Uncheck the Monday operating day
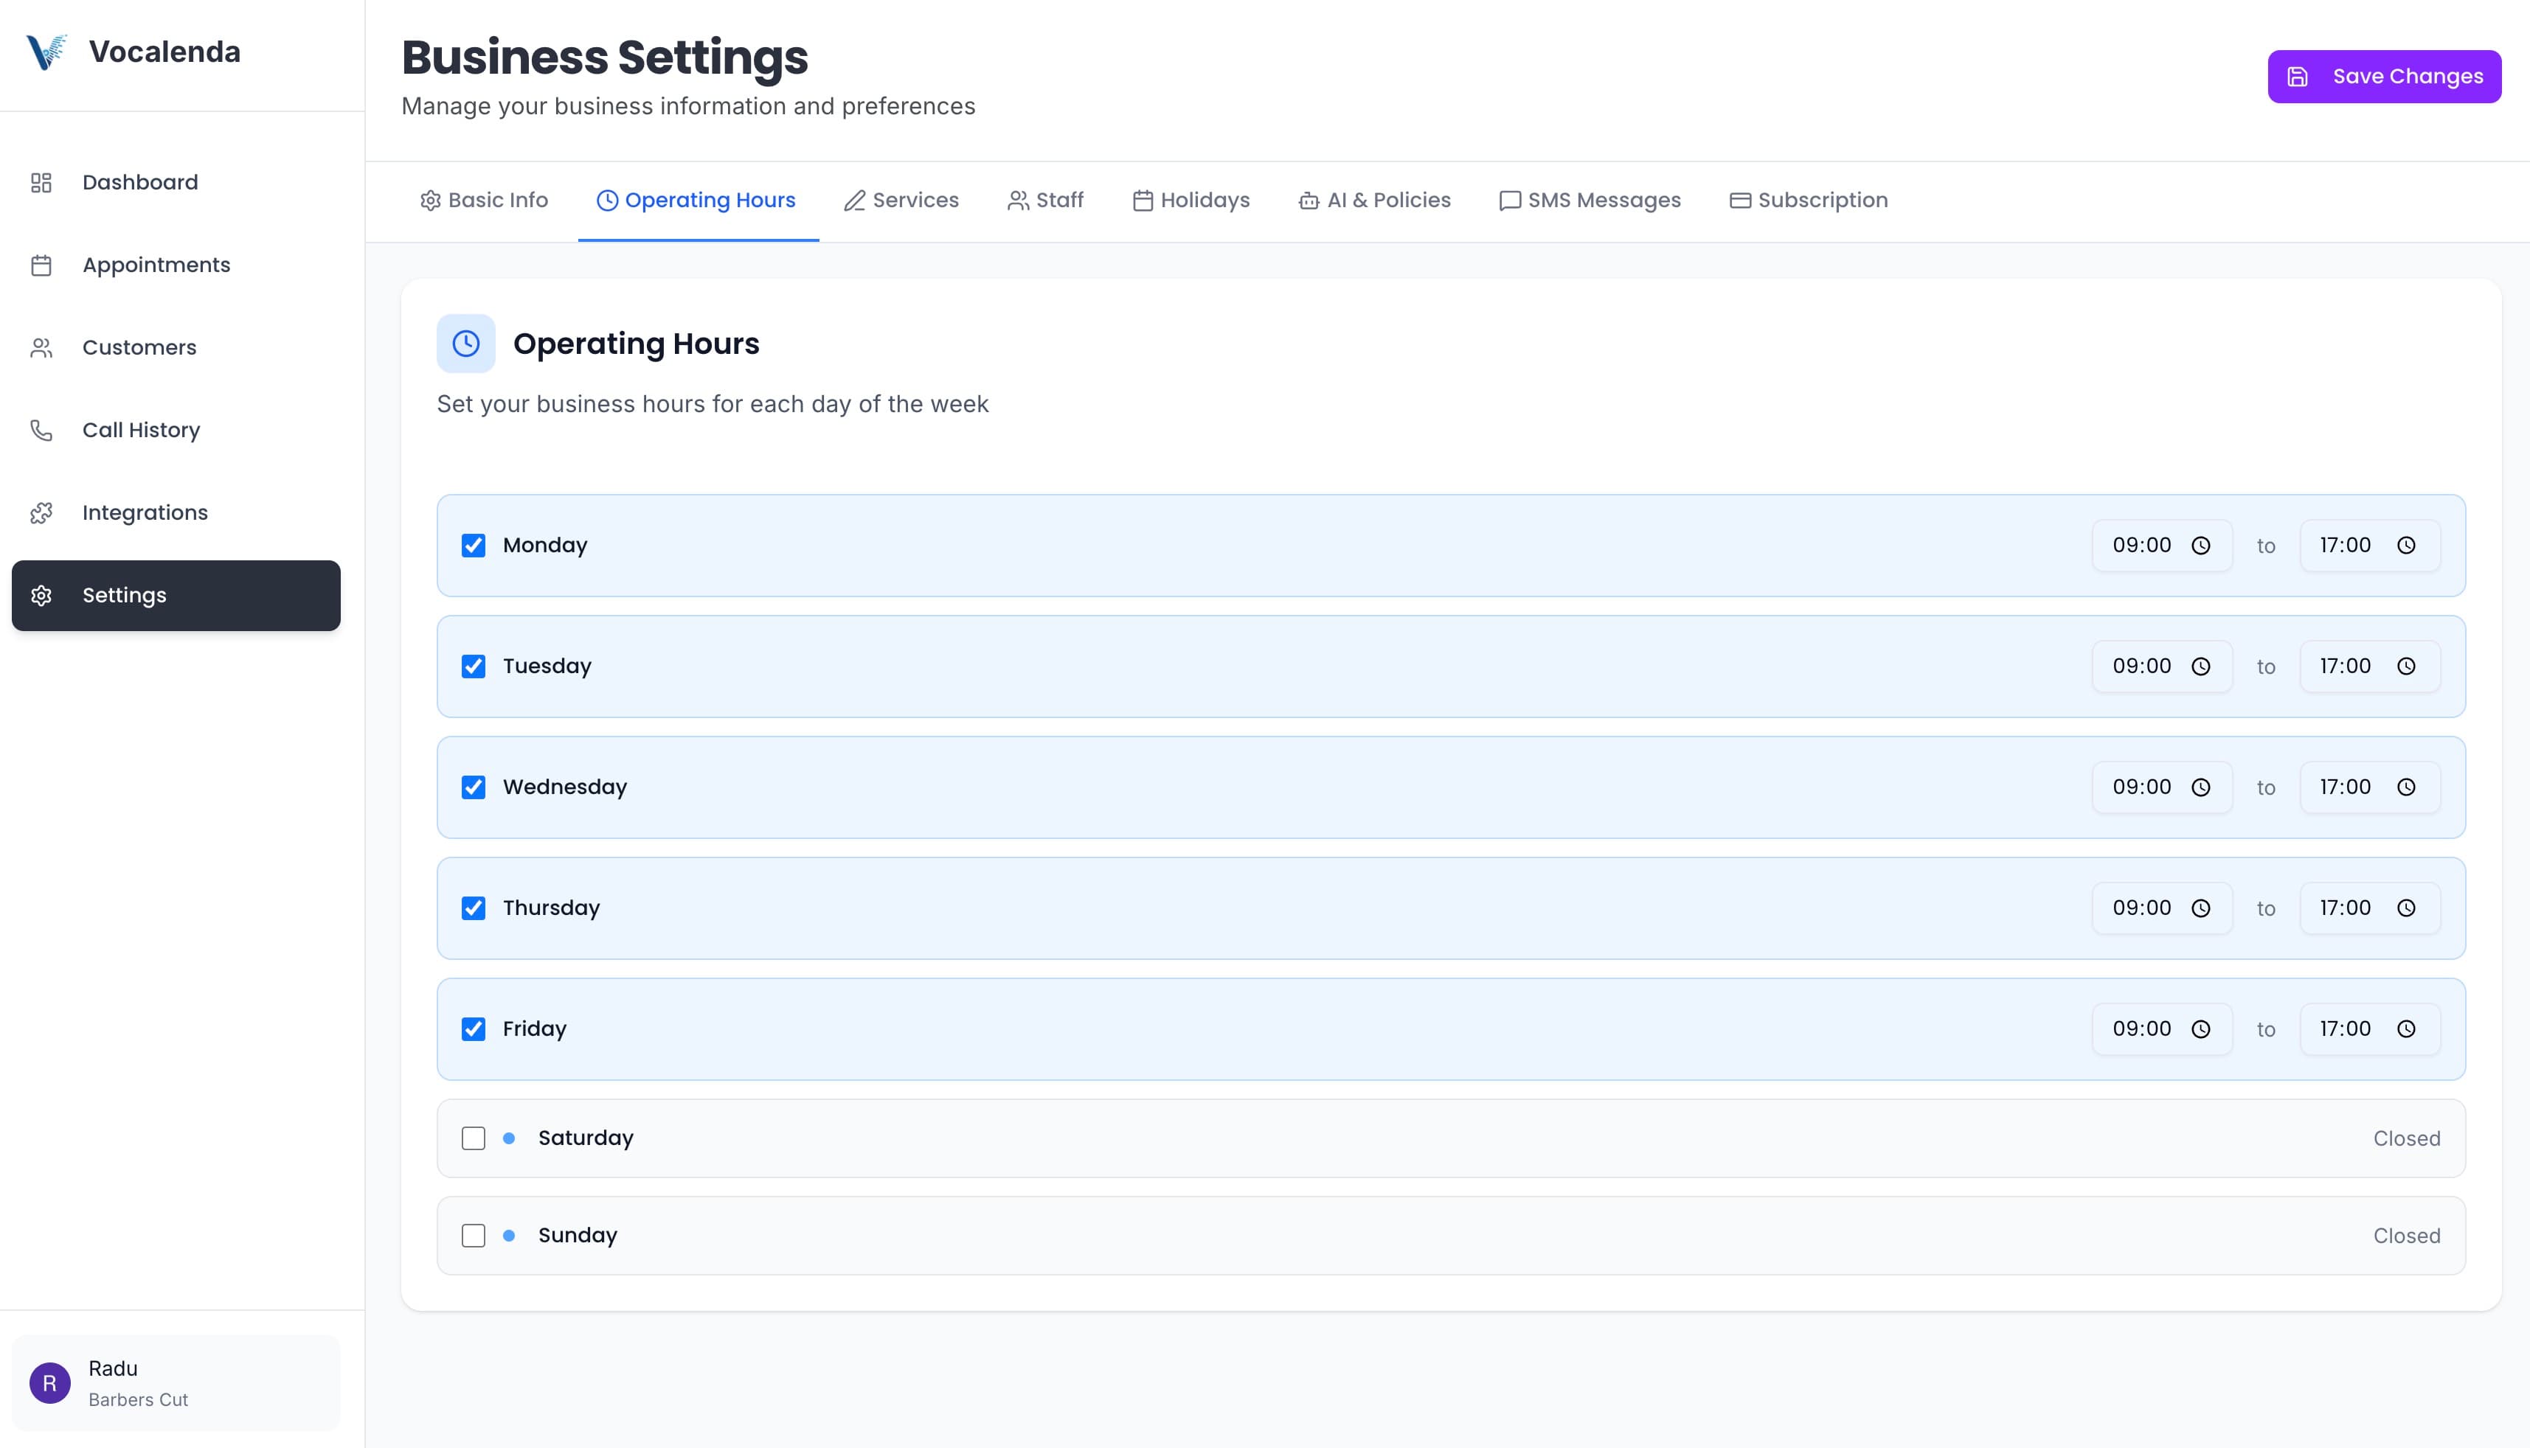This screenshot has width=2530, height=1448. pos(473,545)
